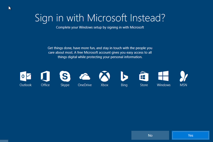Click the 'Office' label text

pos(45,85)
